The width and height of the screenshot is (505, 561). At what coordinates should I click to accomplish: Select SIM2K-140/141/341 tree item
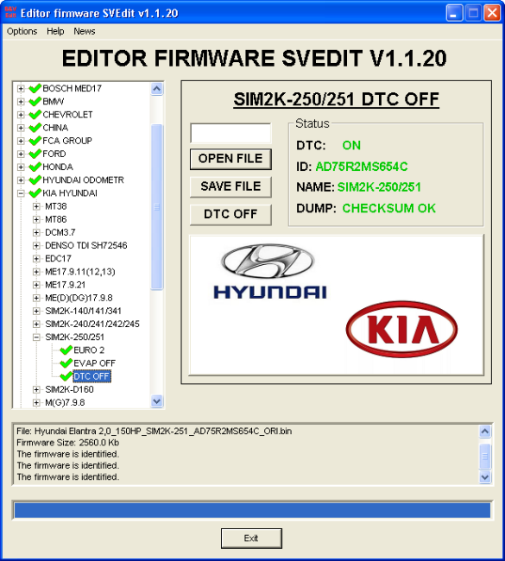tap(83, 311)
